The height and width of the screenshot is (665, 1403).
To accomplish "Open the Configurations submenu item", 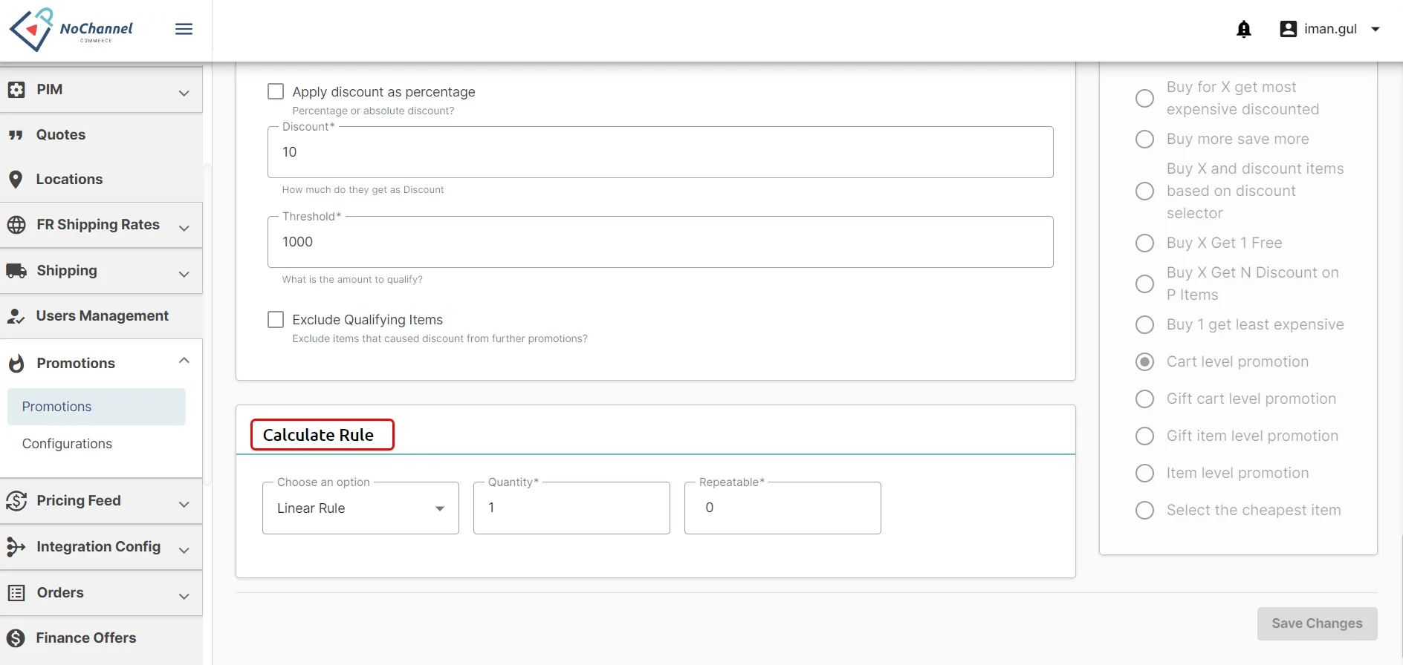I will (97, 444).
